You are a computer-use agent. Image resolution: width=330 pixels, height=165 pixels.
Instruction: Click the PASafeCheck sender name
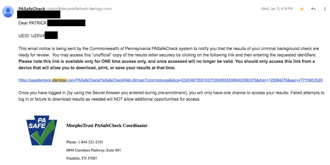point(32,9)
